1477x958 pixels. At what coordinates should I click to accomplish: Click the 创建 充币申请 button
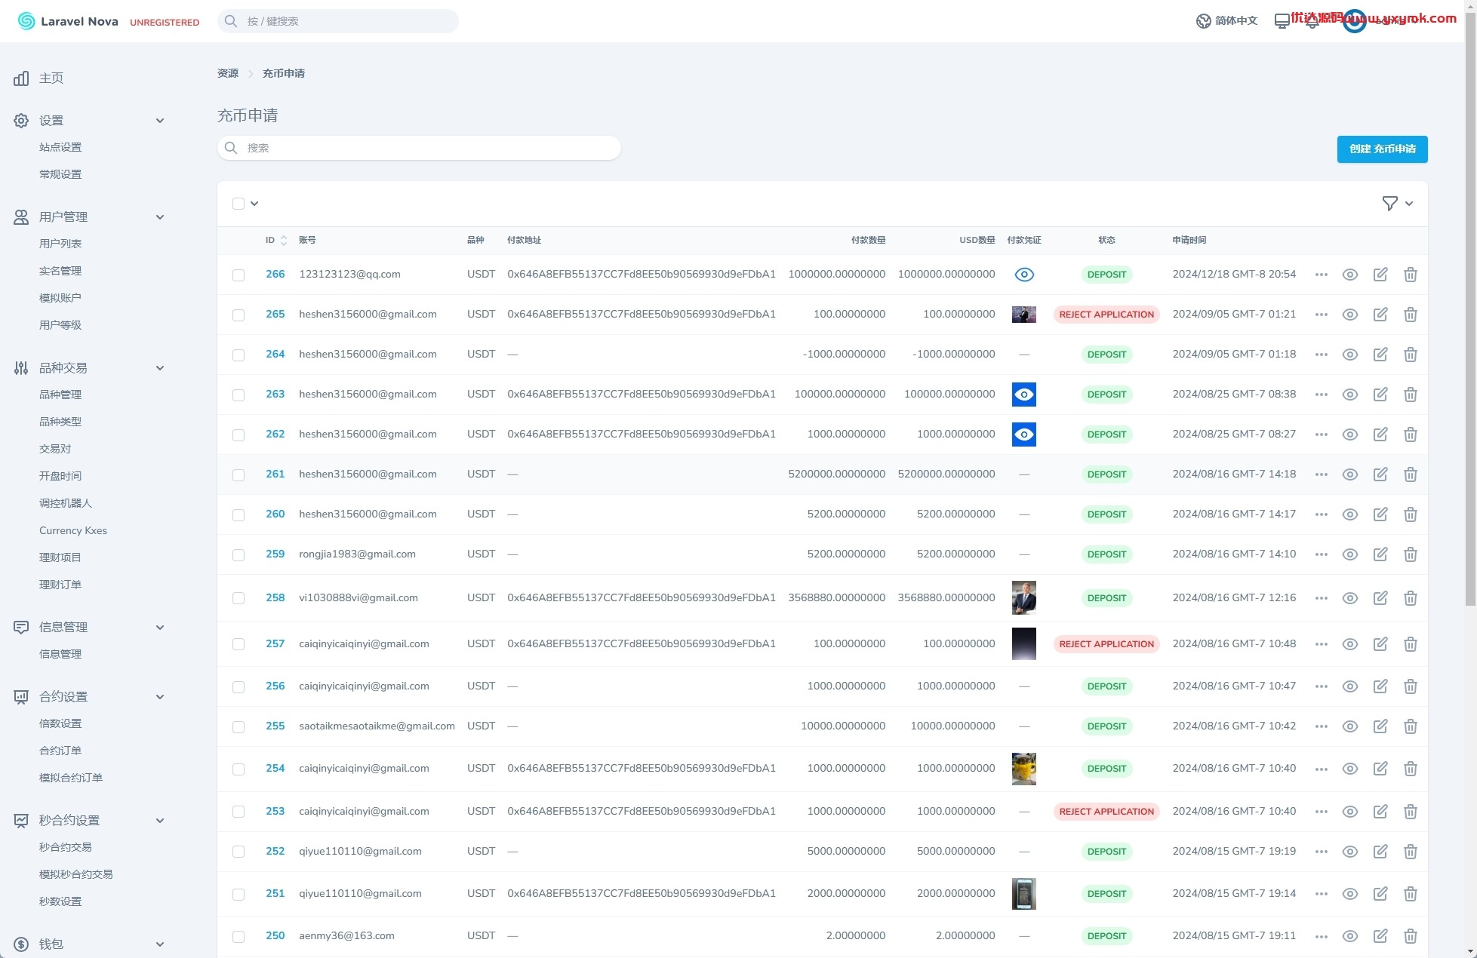coord(1382,149)
